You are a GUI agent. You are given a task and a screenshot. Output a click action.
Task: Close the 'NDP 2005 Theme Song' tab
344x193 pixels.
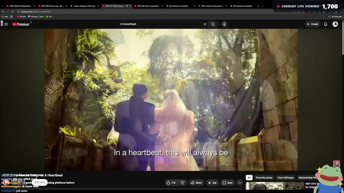[x=162, y=6]
